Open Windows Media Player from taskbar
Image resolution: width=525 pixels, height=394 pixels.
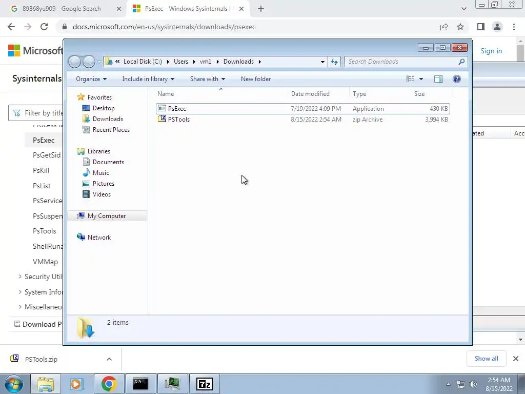point(77,384)
